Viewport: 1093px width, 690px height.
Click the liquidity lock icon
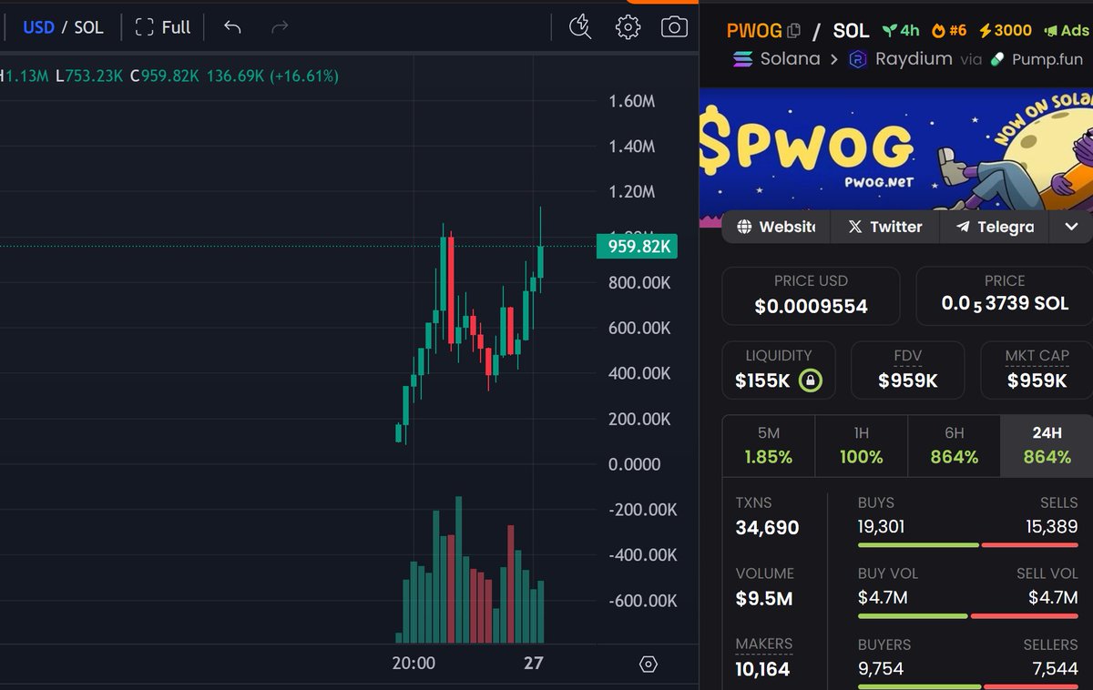point(811,381)
